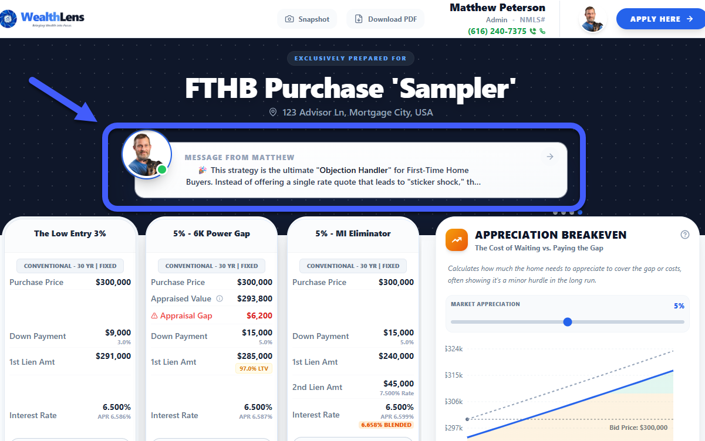This screenshot has width=705, height=441.
Task: Click the $9,000 Down Payment value
Action: 118,333
